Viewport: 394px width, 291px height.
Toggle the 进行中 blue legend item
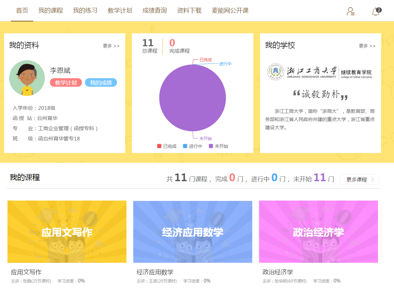click(x=192, y=146)
